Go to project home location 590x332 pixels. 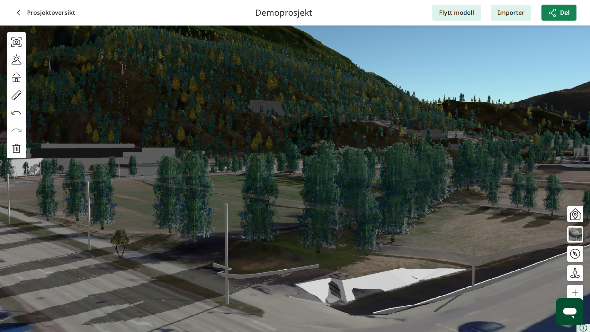coord(575,214)
